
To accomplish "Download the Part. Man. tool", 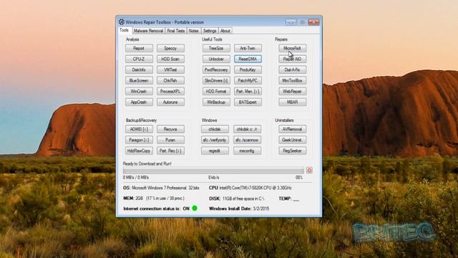I will tap(248, 91).
